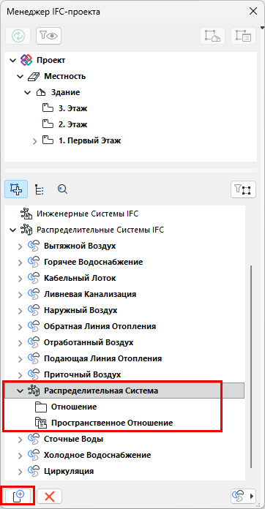265x509 pixels.
Task: Click the Отношение folder icon
Action: 40,407
